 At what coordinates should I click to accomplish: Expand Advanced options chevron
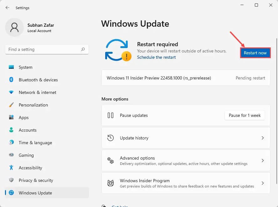tap(263, 161)
